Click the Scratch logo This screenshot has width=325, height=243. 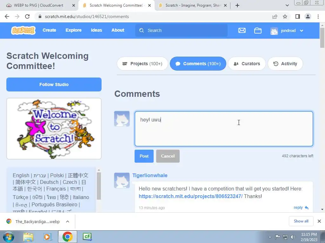[x=23, y=30]
